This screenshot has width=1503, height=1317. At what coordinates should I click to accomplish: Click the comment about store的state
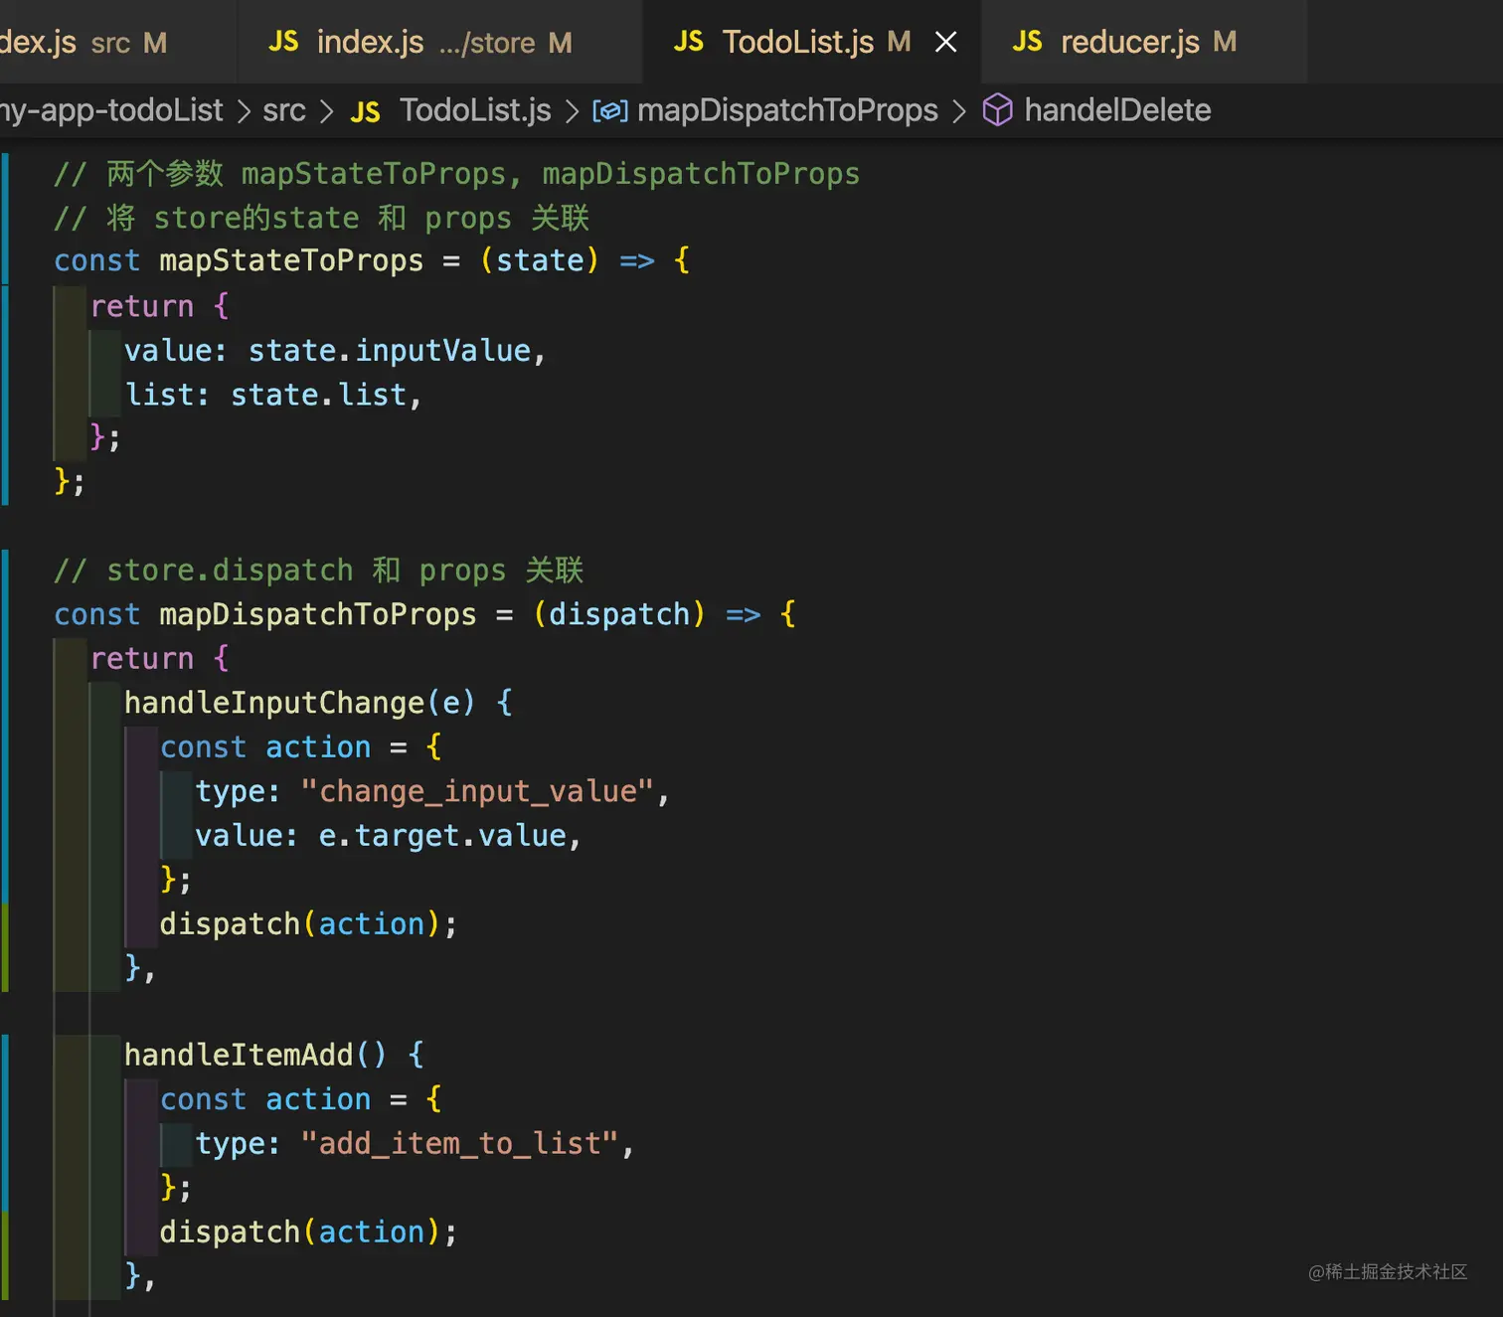click(x=321, y=218)
